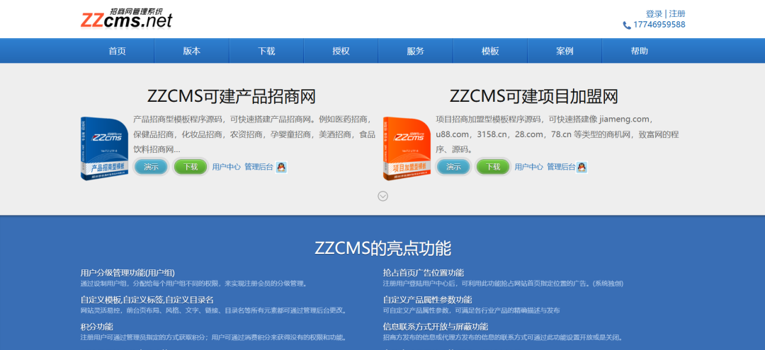Click the phone icon beside 17746959588
The image size is (765, 350).
coord(626,25)
